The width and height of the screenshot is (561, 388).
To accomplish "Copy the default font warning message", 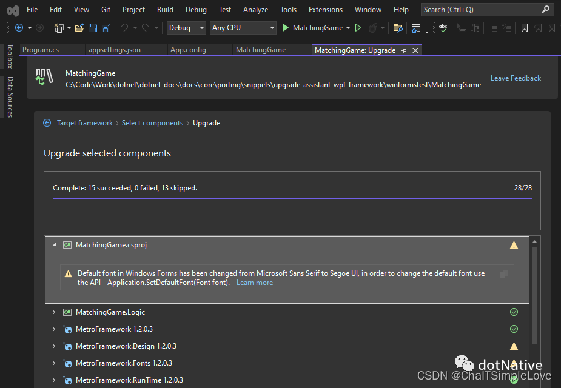I will (503, 274).
